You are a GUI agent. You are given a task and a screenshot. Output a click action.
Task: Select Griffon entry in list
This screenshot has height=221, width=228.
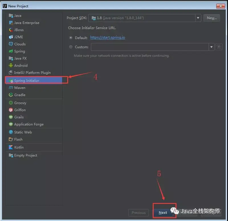(34, 110)
